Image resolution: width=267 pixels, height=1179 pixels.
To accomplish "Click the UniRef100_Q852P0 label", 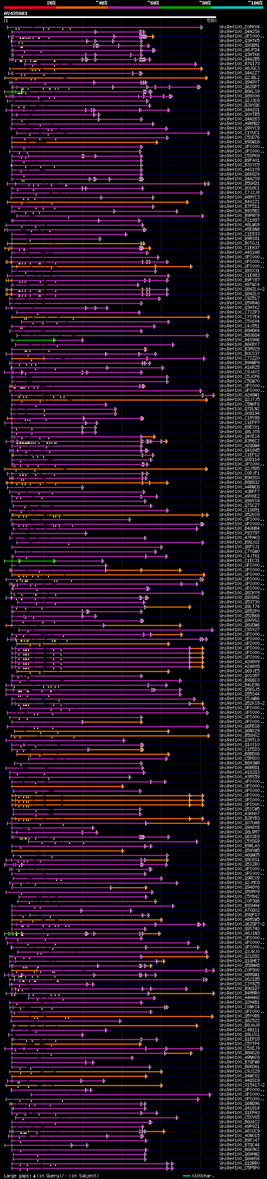I will tap(239, 611).
